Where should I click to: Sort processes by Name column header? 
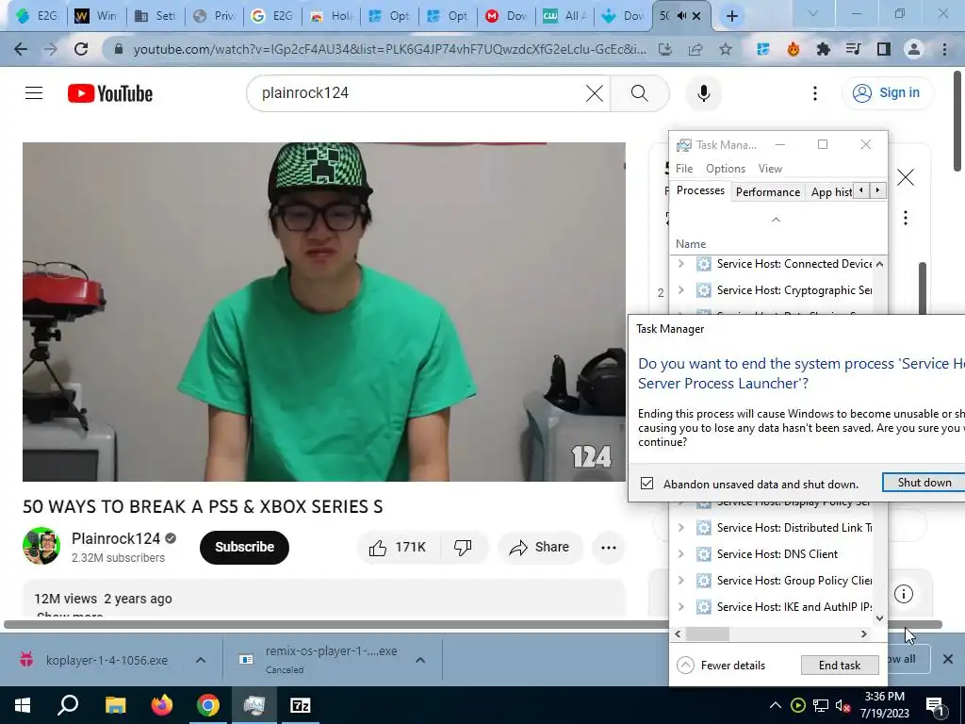click(691, 244)
